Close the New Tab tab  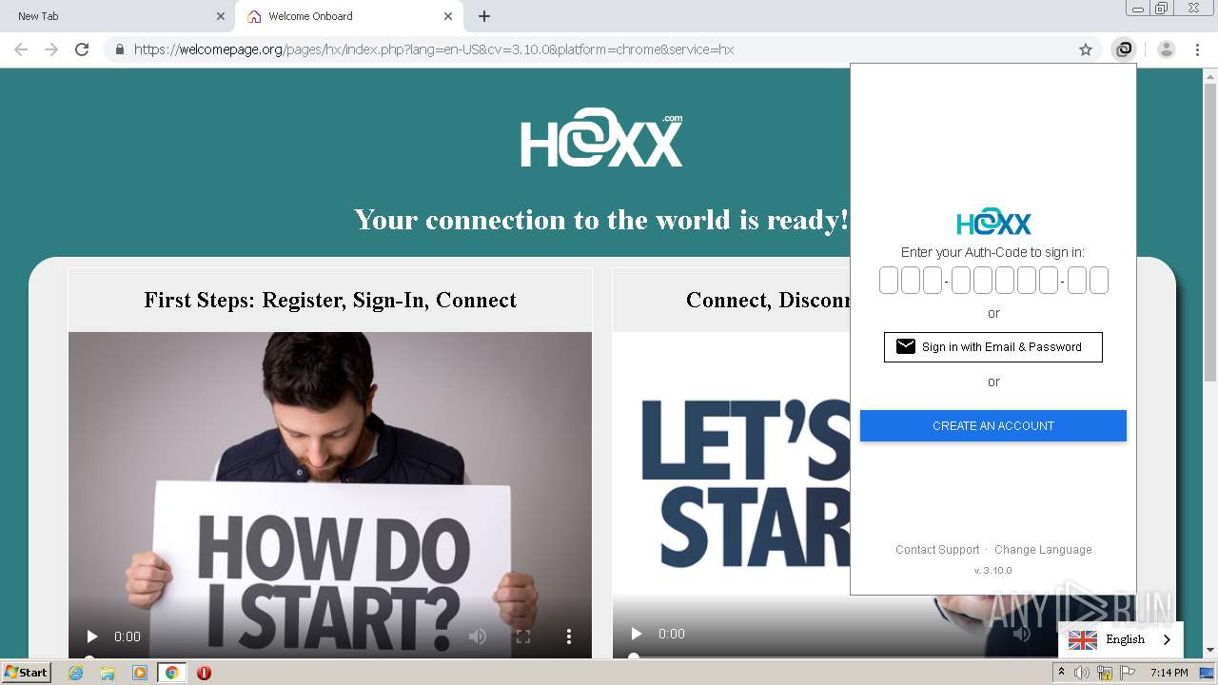click(x=221, y=16)
